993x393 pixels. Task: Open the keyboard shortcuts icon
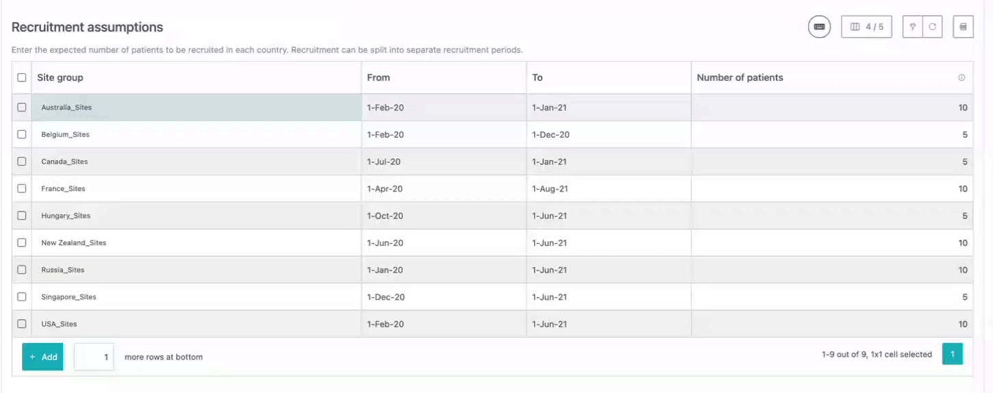tap(819, 27)
